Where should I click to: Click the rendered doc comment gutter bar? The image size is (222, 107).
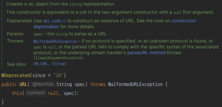(2, 34)
